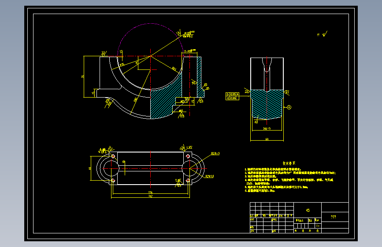Pick the top-left bolt hole in the bottom view
The height and width of the screenshot is (247, 382).
tap(113, 156)
